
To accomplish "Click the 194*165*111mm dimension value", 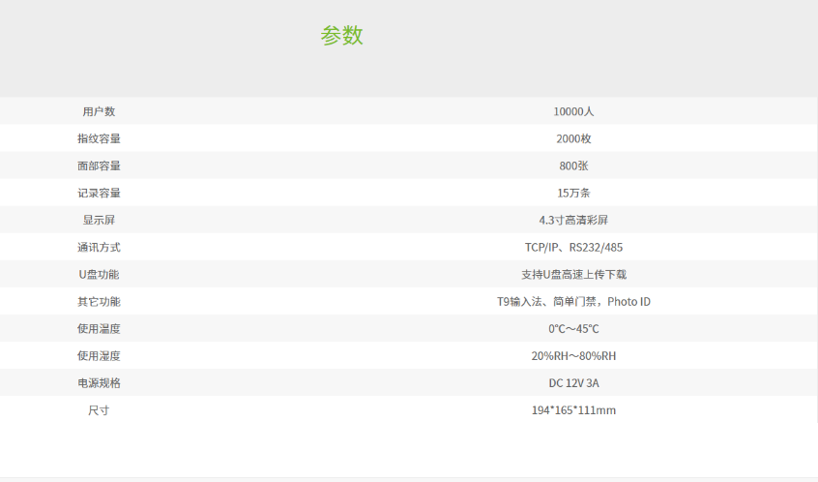I will 573,410.
